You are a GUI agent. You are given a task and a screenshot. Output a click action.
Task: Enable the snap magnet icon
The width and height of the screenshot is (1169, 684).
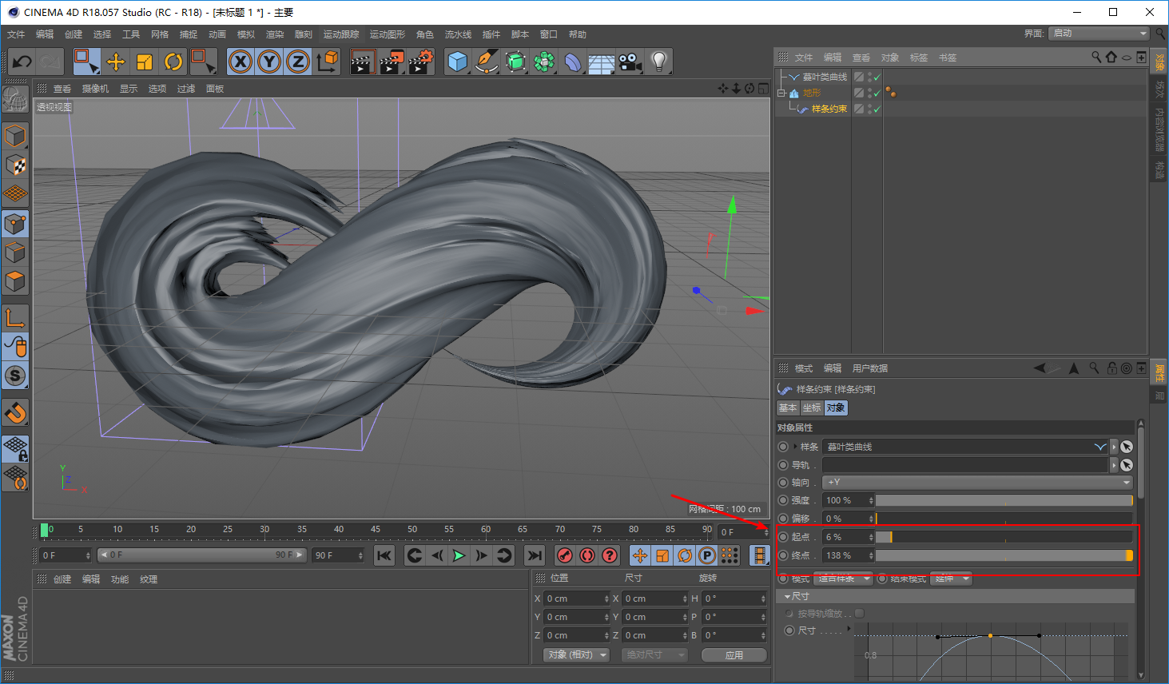tap(15, 413)
